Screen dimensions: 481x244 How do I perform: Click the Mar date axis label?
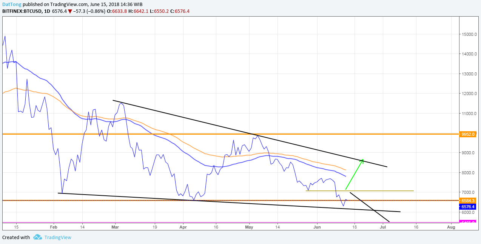tap(116, 227)
